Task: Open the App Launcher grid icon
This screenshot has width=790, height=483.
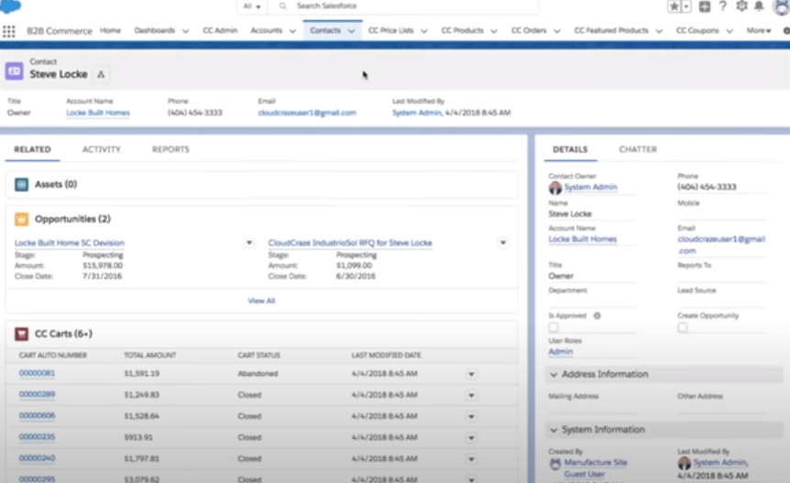Action: point(8,31)
